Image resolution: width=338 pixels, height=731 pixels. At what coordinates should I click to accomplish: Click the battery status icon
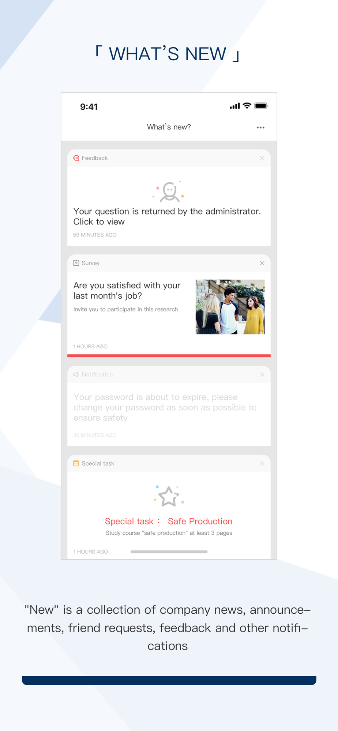coord(261,106)
